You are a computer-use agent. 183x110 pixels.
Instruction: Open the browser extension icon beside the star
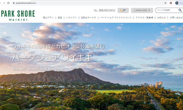tap(171, 3)
